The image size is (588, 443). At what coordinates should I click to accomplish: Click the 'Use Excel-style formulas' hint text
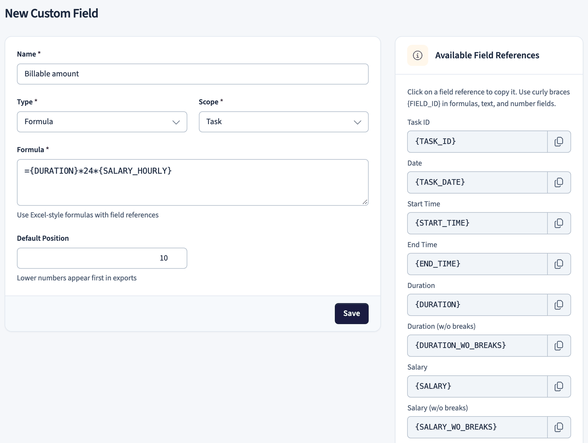pyautogui.click(x=88, y=215)
